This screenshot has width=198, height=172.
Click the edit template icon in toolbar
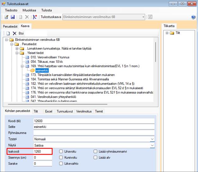[6, 17]
